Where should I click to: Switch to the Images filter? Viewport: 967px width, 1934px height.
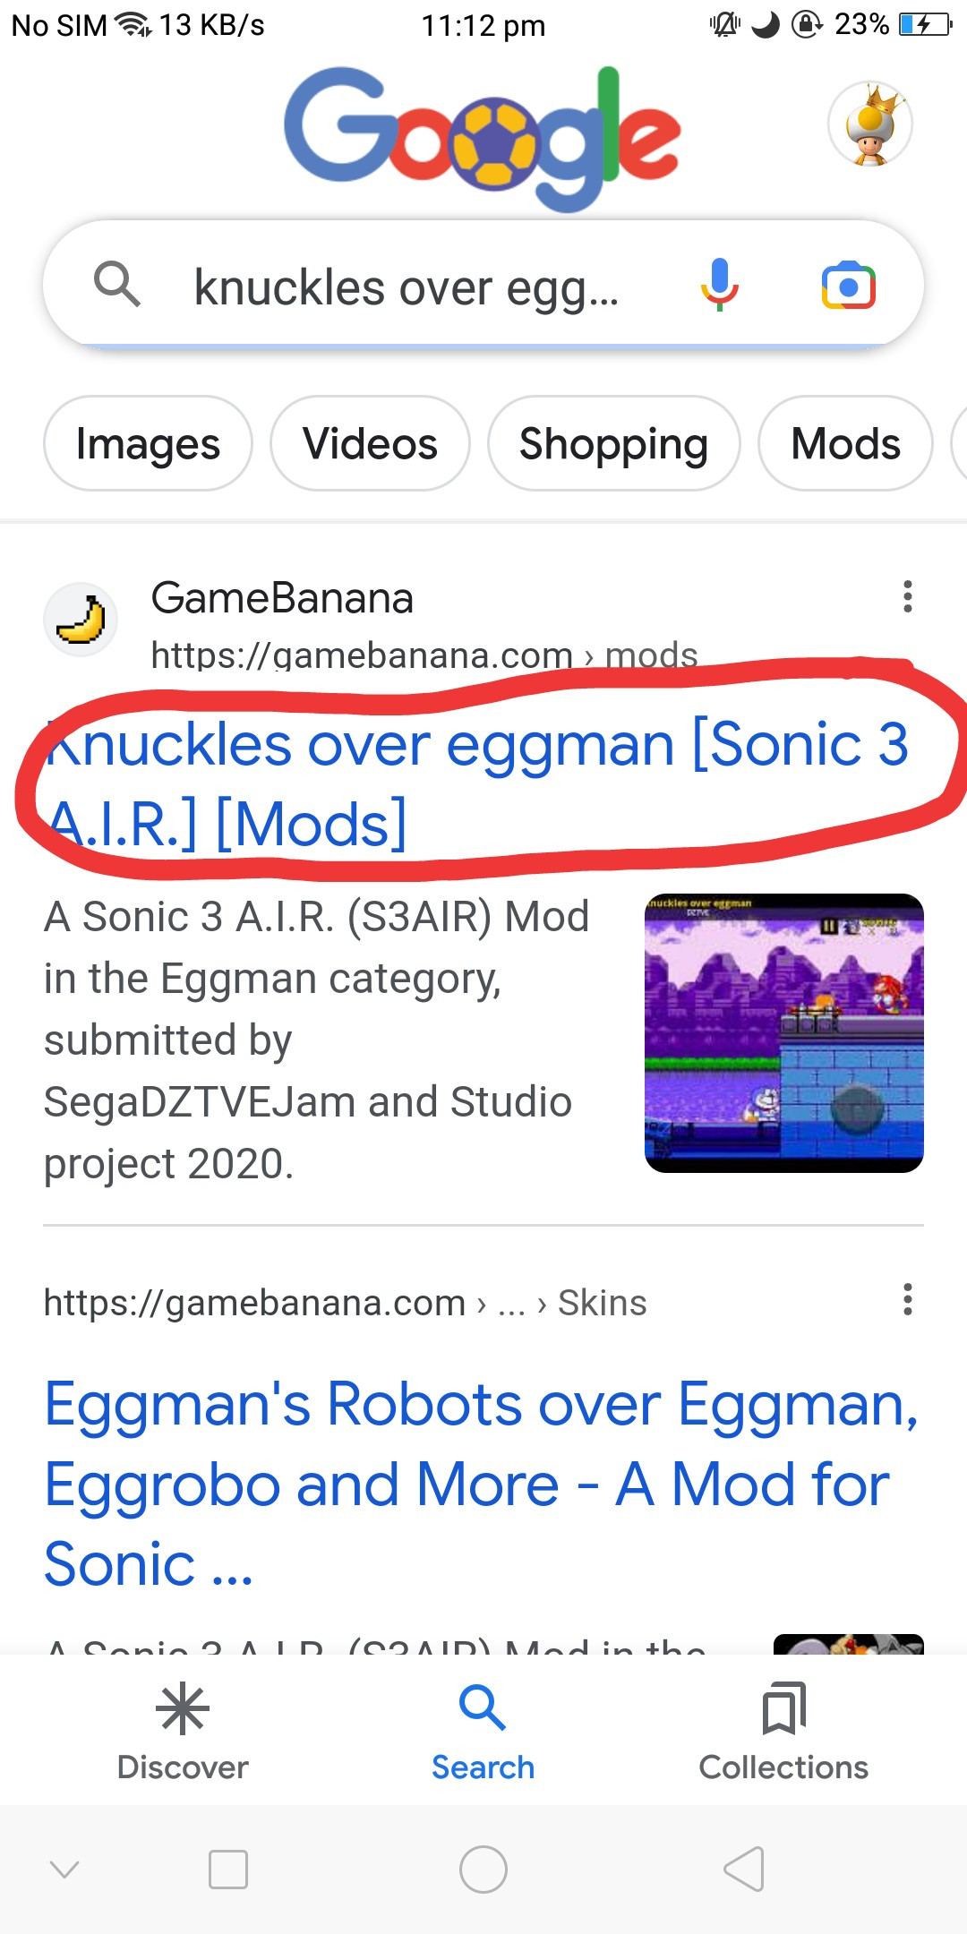146,443
